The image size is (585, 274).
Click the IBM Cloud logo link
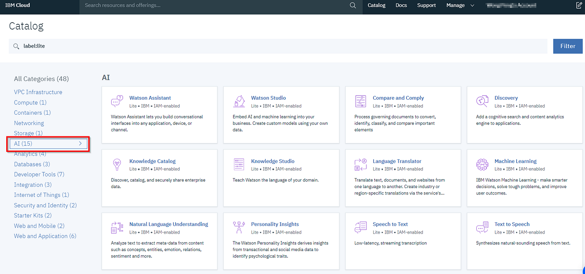[x=18, y=5]
